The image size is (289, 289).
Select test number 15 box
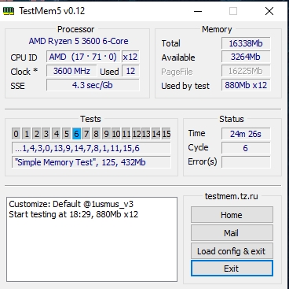pos(166,134)
